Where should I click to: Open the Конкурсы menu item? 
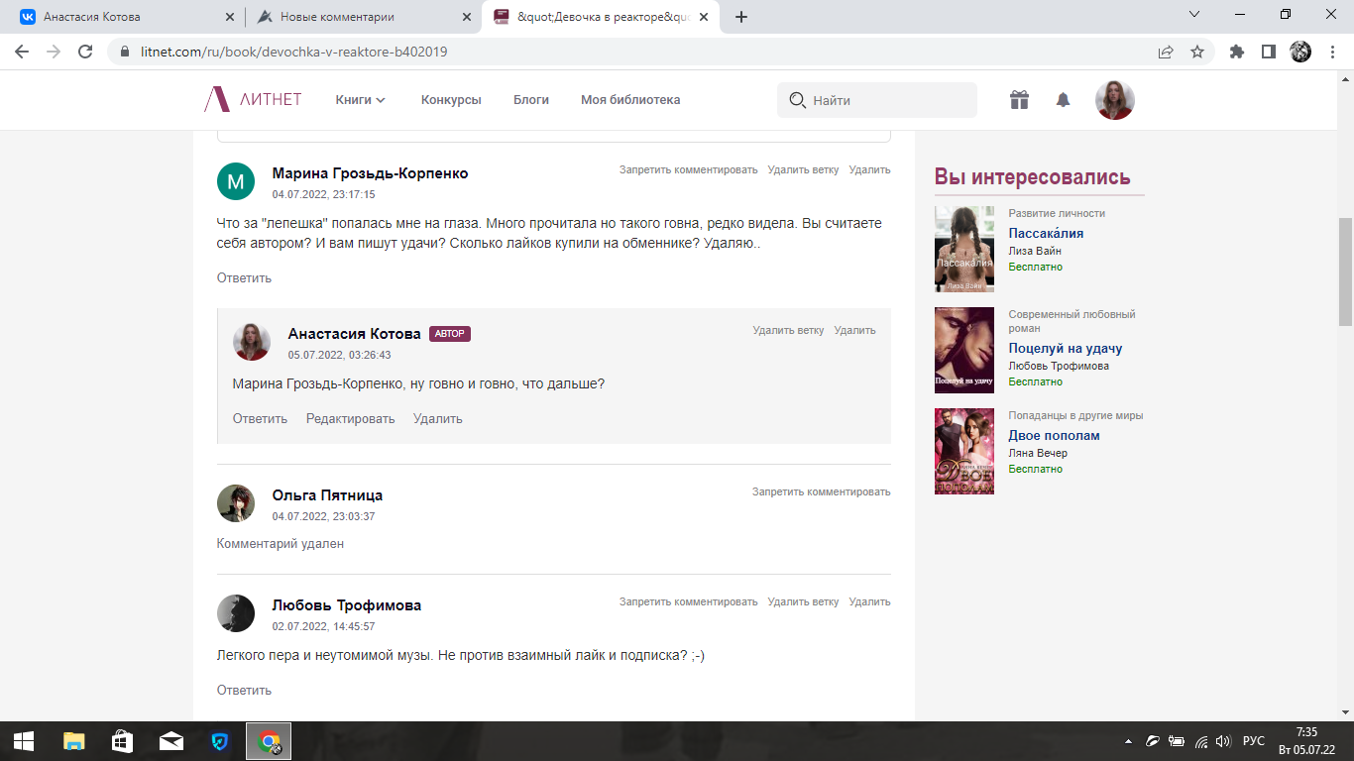(x=451, y=100)
